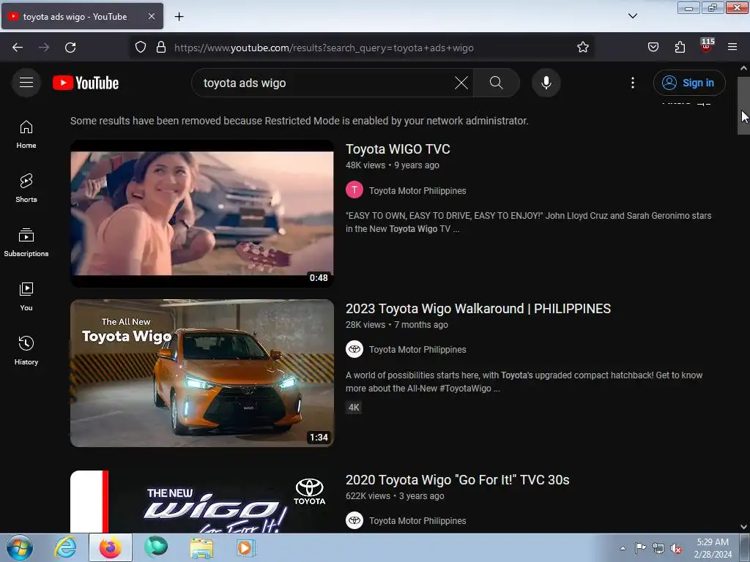
Task: Open the taskbar clock showing 5:29 AM
Action: point(713,547)
